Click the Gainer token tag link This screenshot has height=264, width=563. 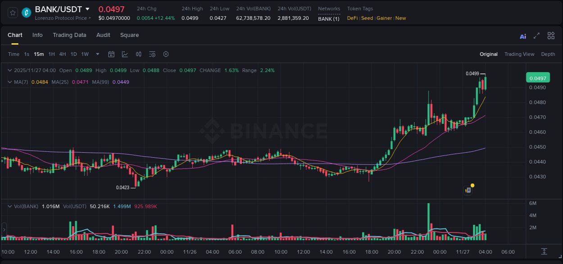384,18
